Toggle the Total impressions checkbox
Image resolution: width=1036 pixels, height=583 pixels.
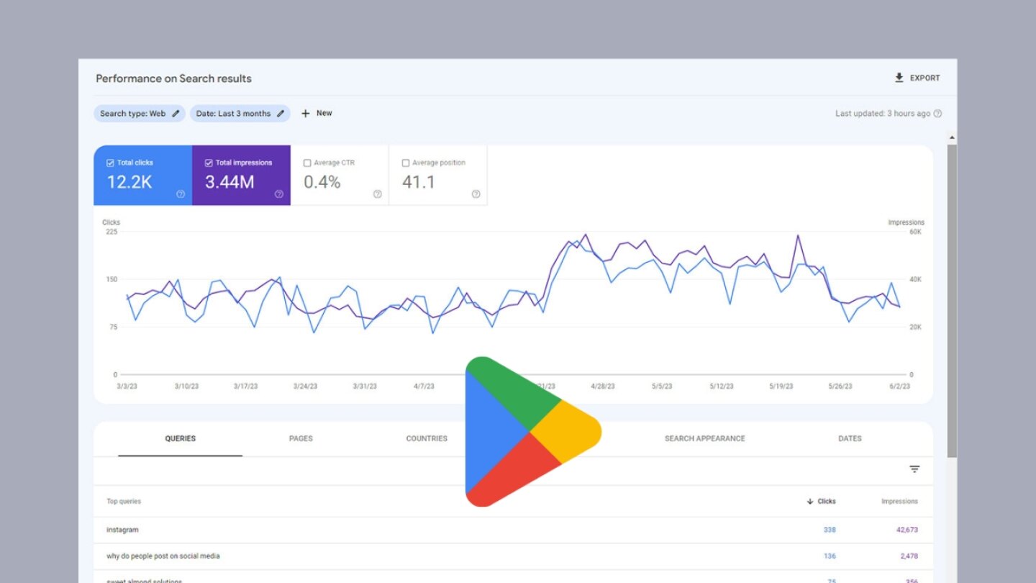point(209,163)
